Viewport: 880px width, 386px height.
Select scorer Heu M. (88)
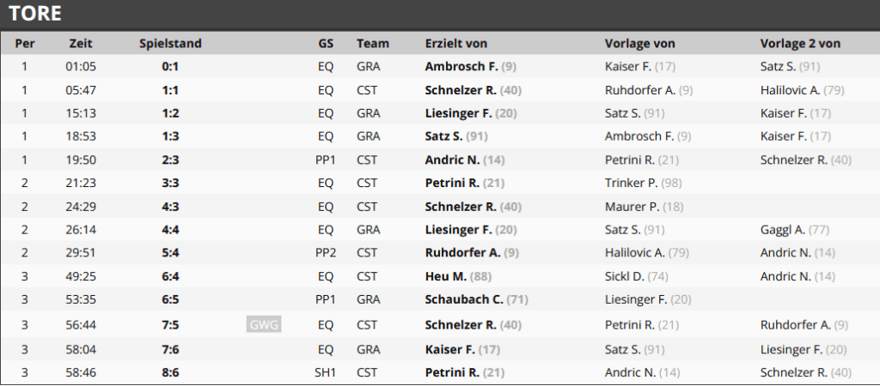[457, 276]
